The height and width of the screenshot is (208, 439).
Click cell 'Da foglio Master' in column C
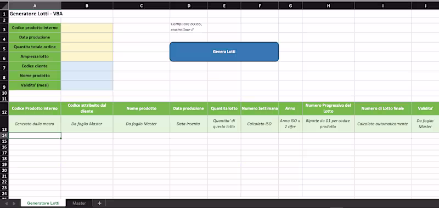(142, 124)
